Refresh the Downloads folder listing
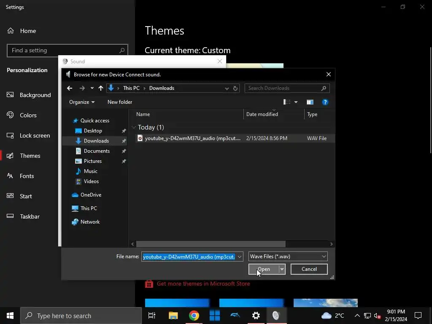 pos(235,88)
